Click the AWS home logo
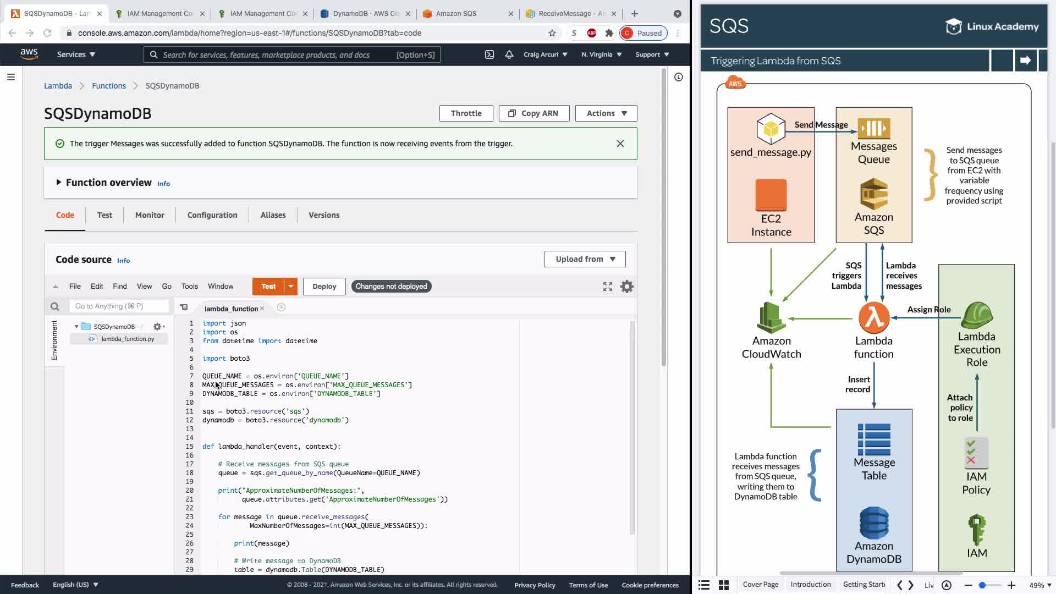1056x594 pixels. [x=29, y=54]
